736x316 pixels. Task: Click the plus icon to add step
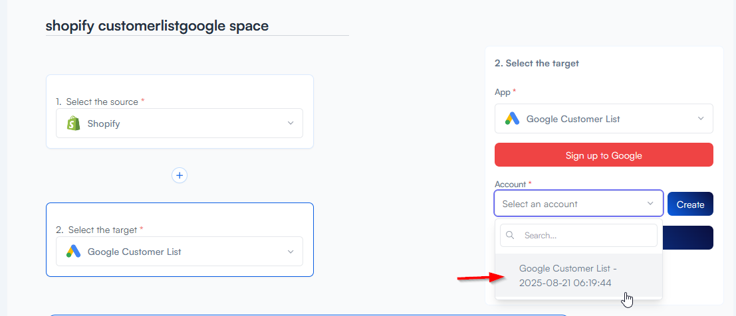coord(180,175)
